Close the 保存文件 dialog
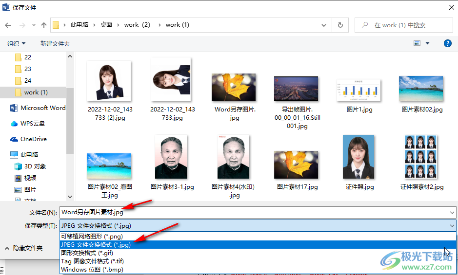The image size is (458, 275). pyautogui.click(x=451, y=7)
